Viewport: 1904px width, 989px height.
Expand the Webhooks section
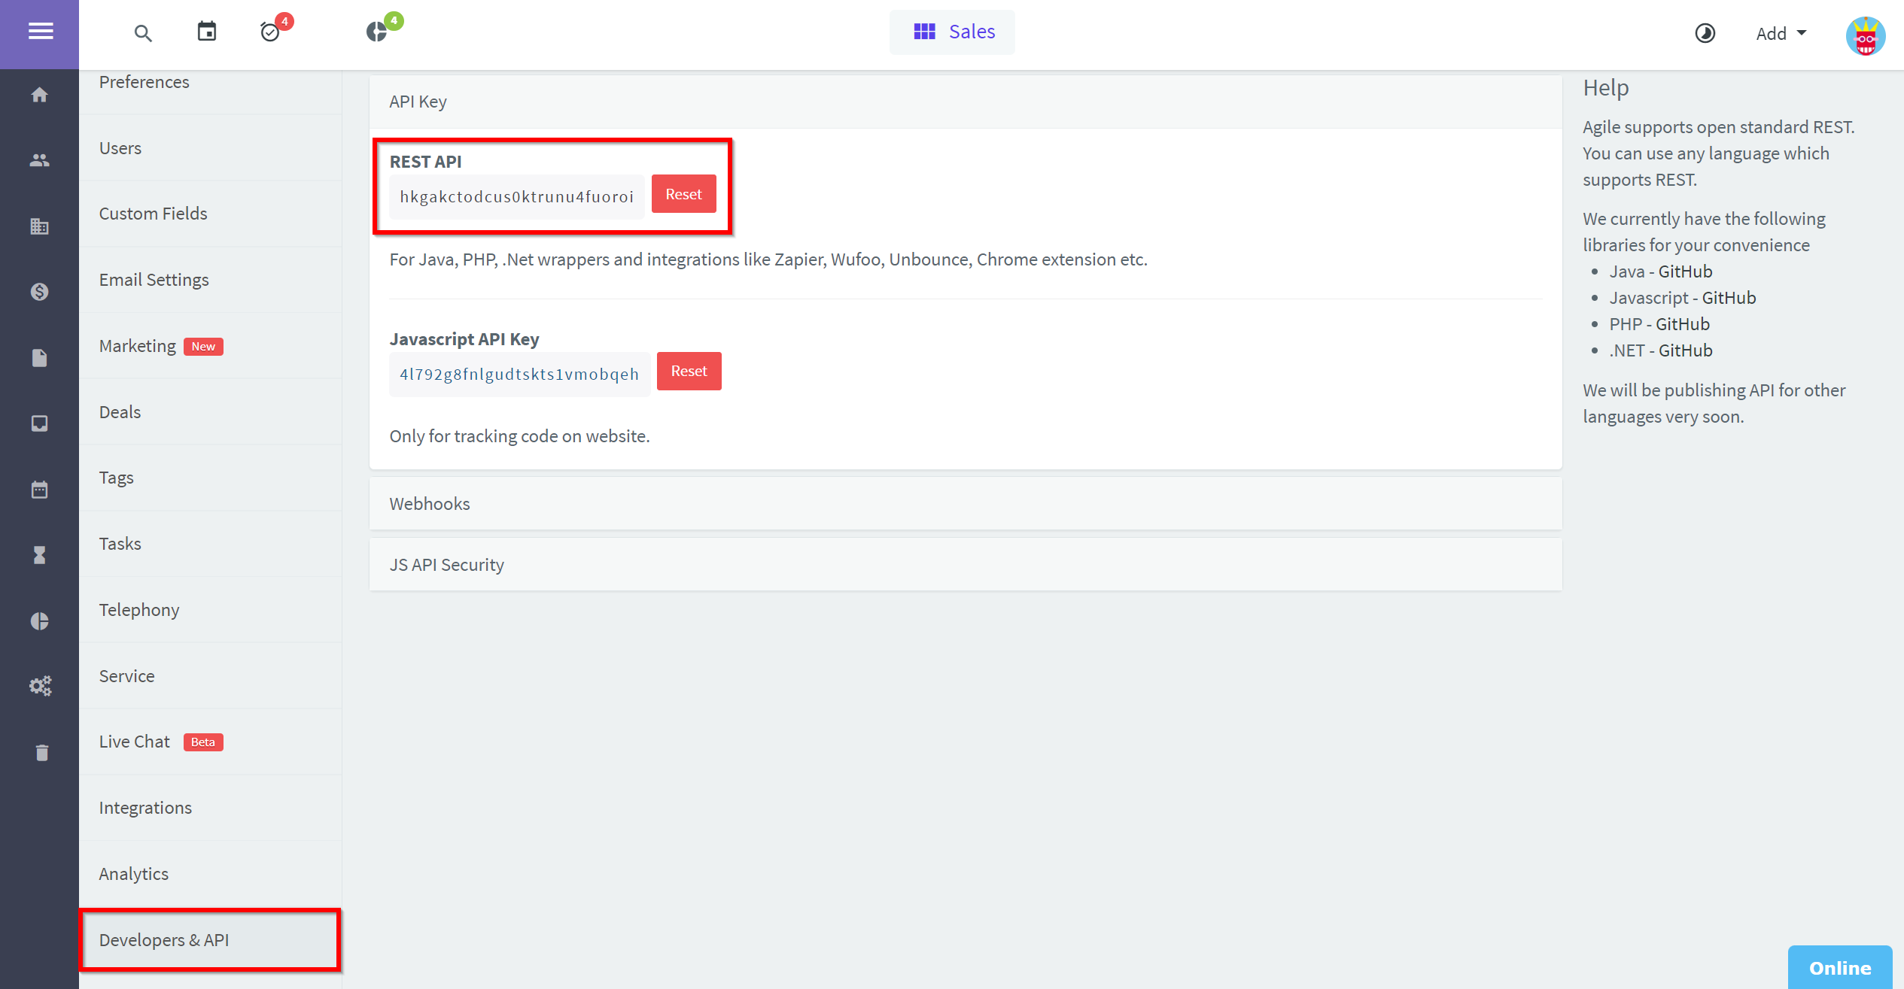tap(966, 504)
